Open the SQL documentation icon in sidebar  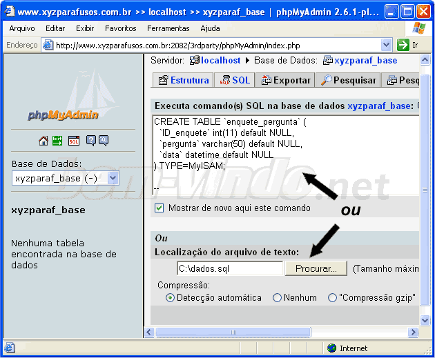[104, 141]
